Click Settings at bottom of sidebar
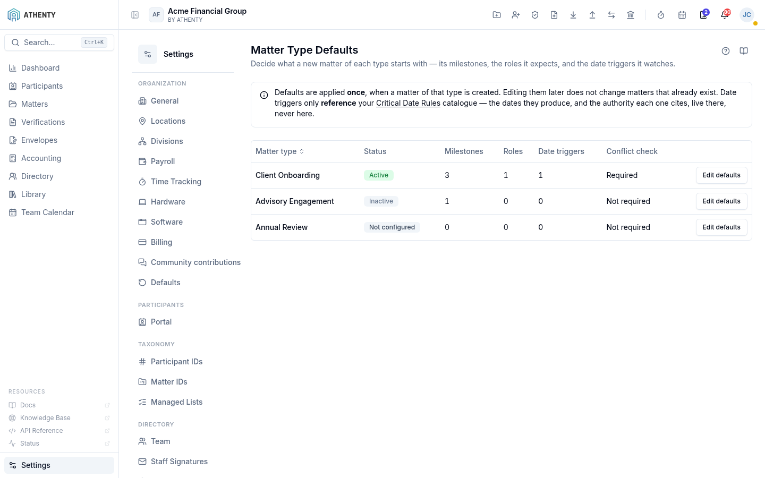The image size is (765, 478). pos(59,465)
